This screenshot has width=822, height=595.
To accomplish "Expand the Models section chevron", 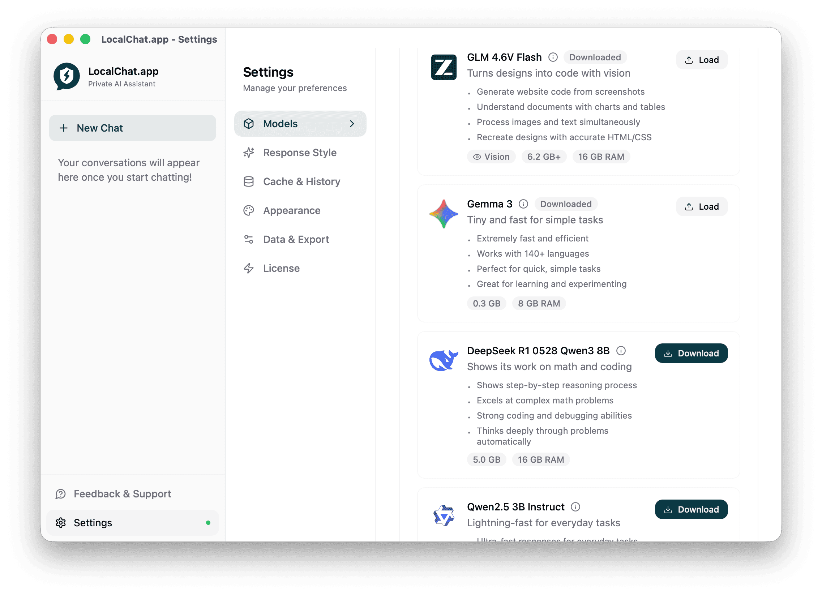I will pyautogui.click(x=352, y=124).
